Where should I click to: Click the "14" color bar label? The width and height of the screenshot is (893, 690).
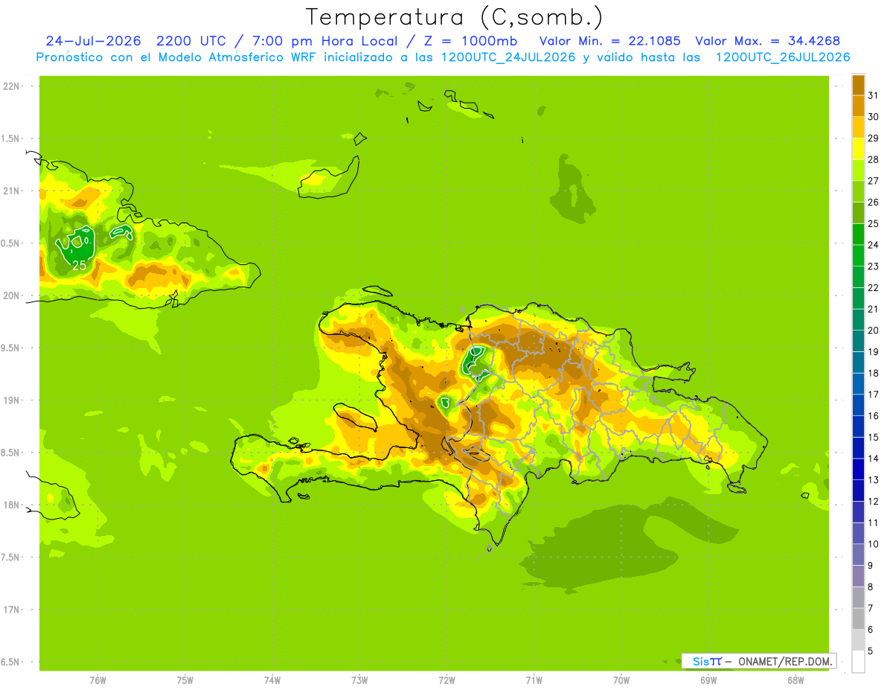point(873,459)
